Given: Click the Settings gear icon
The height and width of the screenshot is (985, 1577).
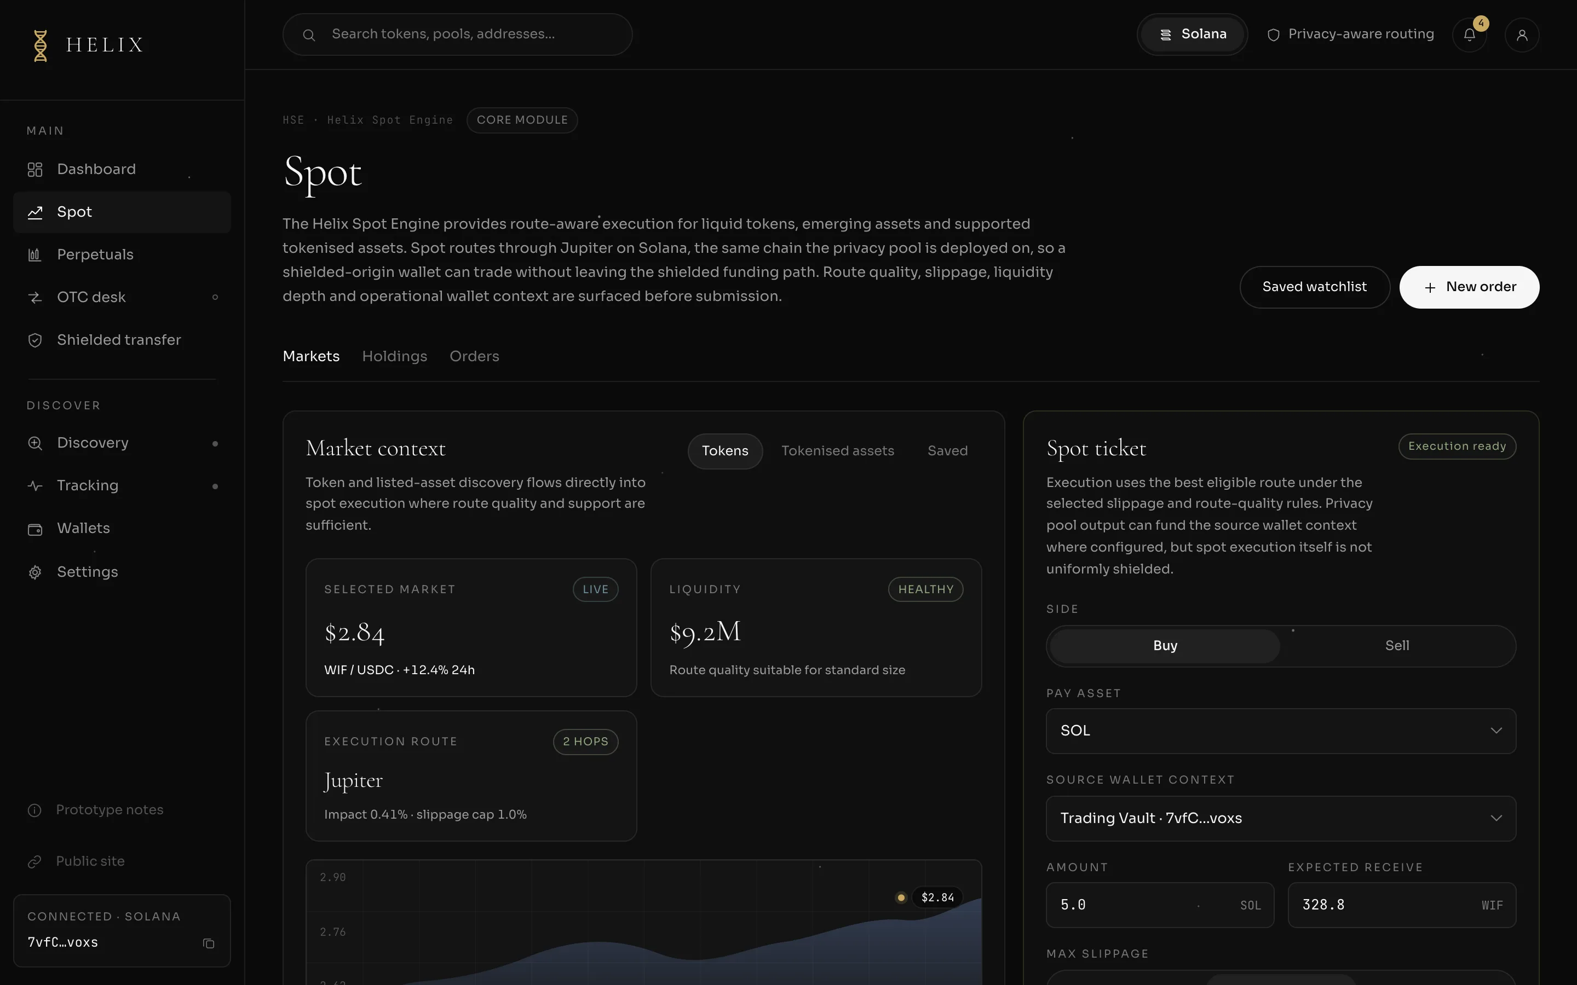Looking at the screenshot, I should (x=35, y=572).
